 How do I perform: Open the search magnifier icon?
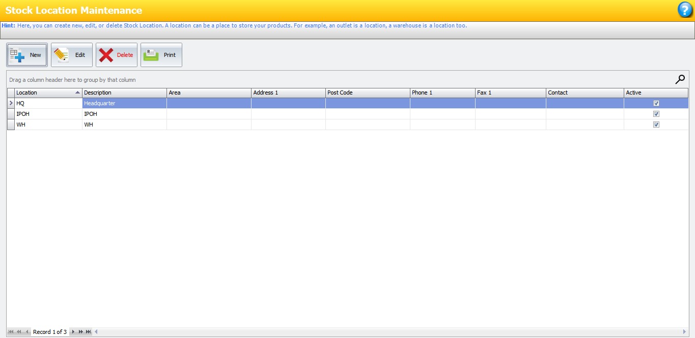[x=680, y=79]
